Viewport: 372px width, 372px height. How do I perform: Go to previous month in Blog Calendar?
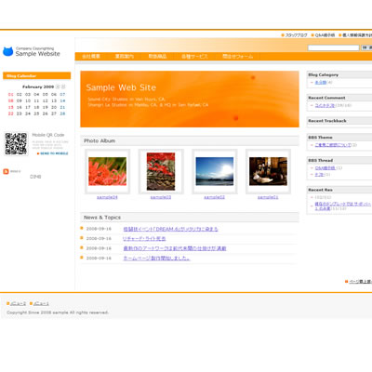pyautogui.click(x=58, y=86)
